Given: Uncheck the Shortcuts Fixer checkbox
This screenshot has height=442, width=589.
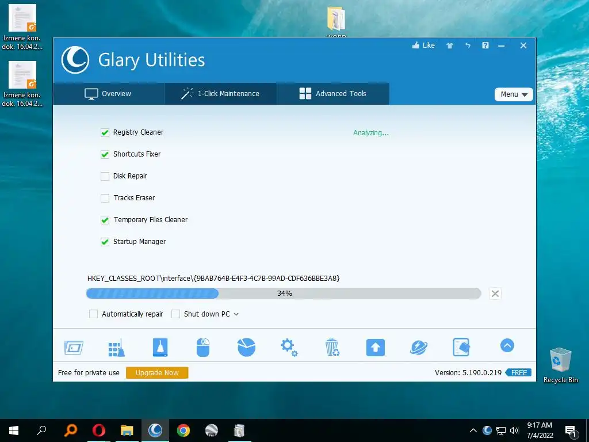Looking at the screenshot, I should coord(105,154).
